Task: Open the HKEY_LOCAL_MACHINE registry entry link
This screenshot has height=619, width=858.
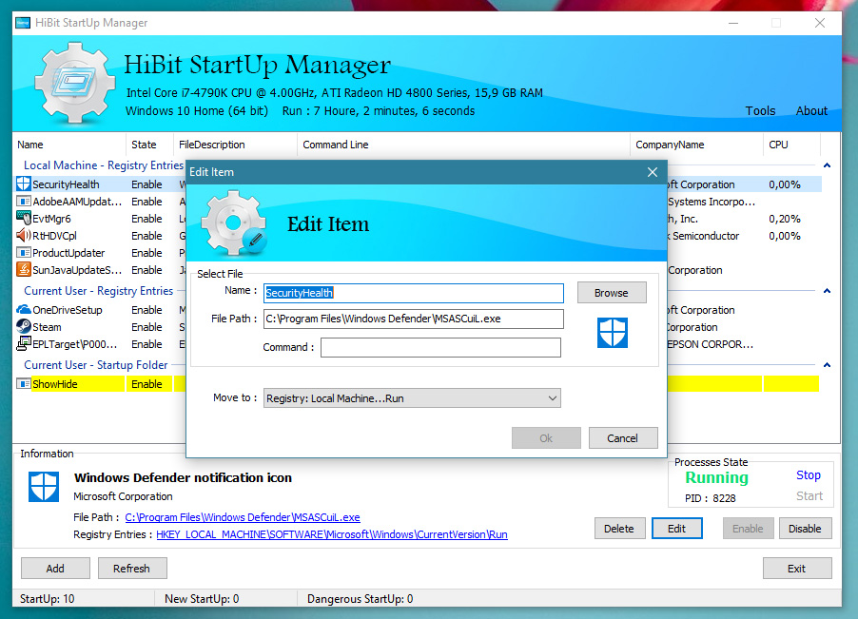Action: coord(331,534)
